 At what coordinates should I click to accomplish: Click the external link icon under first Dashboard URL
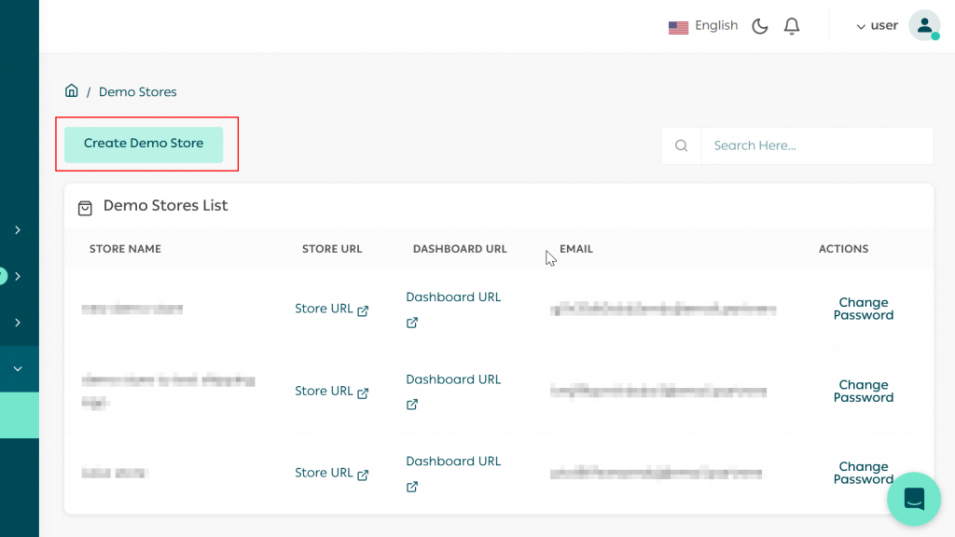coord(411,323)
